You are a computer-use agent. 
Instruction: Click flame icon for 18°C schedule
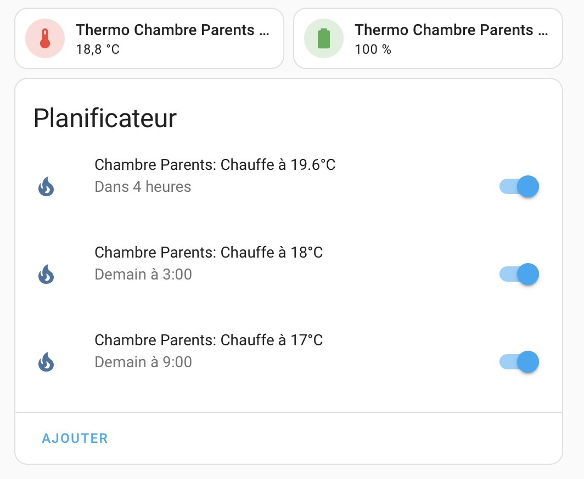coord(46,274)
